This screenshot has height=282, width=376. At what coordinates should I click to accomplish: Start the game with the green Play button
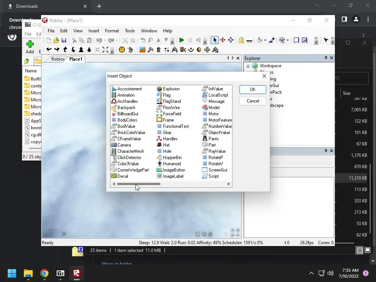181,40
